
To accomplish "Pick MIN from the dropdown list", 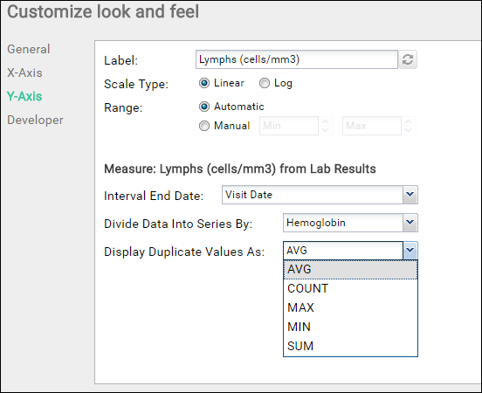I will pos(350,327).
